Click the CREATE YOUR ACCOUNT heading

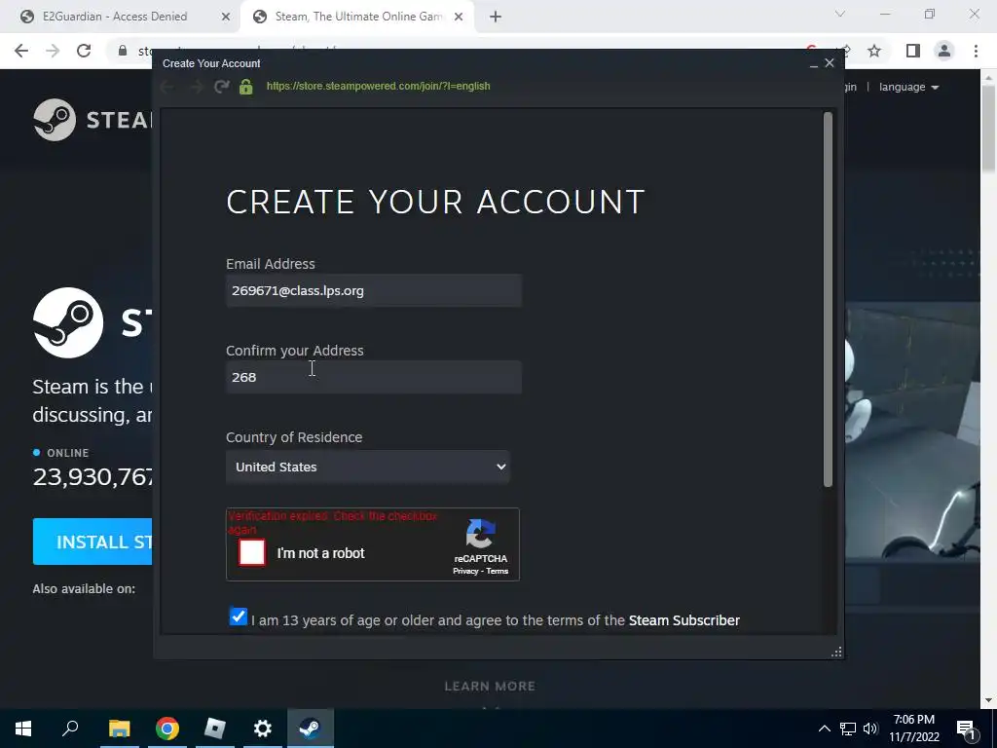pos(435,203)
